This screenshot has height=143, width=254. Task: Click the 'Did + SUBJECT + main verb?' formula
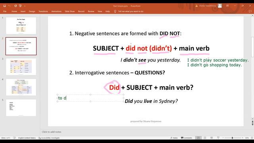pyautogui.click(x=151, y=87)
